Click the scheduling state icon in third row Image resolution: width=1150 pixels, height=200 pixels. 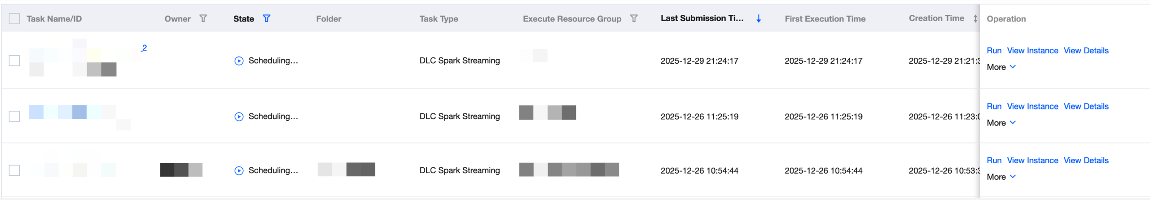tap(239, 171)
